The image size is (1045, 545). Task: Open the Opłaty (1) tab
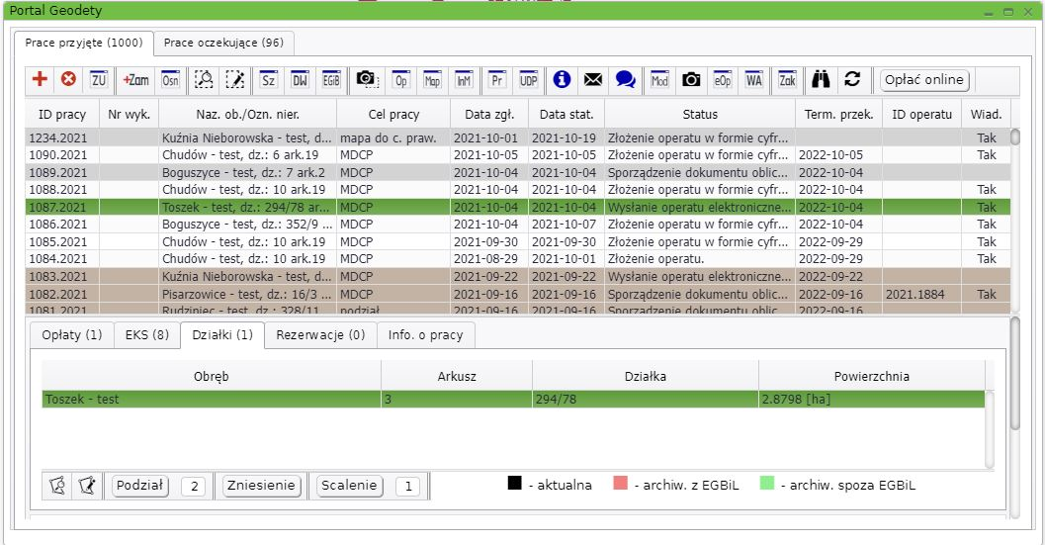pos(71,335)
